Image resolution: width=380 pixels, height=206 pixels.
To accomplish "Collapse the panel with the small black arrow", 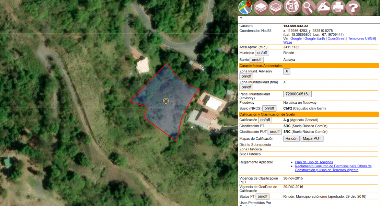I will click(241, 18).
